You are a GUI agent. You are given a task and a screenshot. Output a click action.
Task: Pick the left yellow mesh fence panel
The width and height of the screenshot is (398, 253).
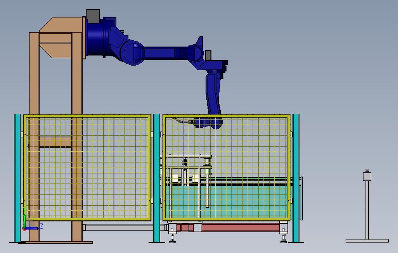click(87, 168)
